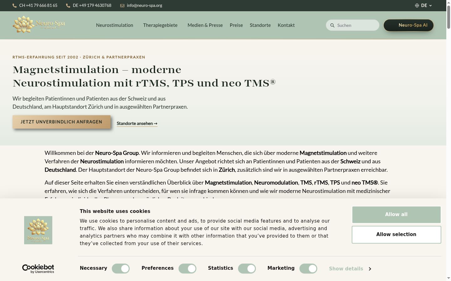Click Jetzt unverbindlich anfragen button

(x=61, y=122)
